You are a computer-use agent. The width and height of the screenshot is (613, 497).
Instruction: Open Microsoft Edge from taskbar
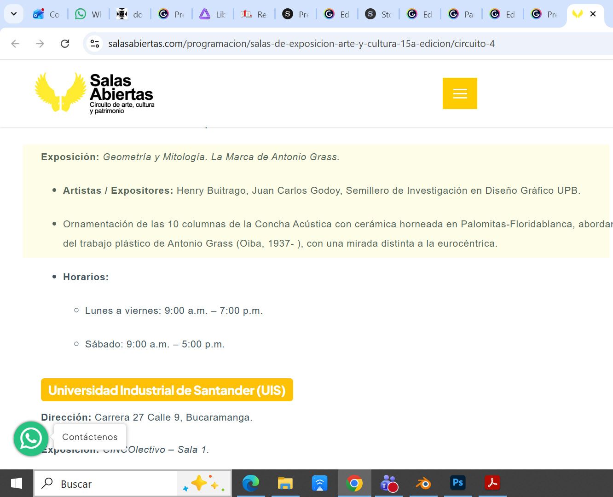tap(250, 483)
